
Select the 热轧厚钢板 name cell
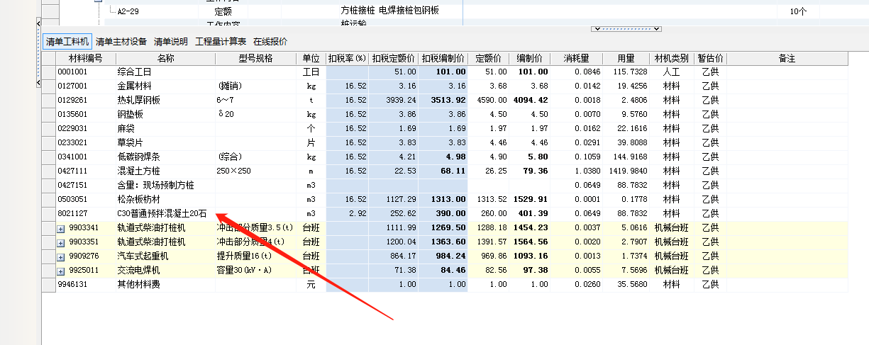(x=165, y=100)
